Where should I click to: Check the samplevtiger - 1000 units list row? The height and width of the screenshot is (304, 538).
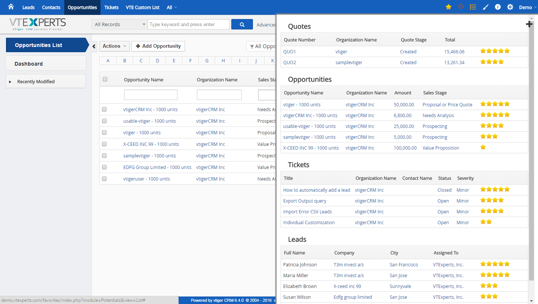[104, 156]
